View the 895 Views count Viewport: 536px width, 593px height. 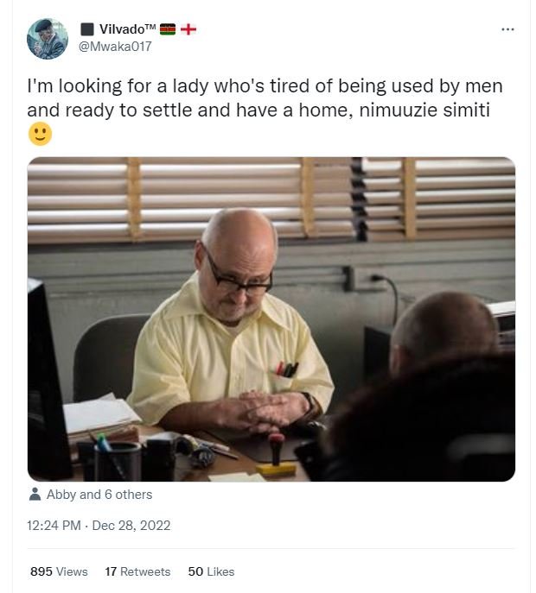(x=59, y=571)
